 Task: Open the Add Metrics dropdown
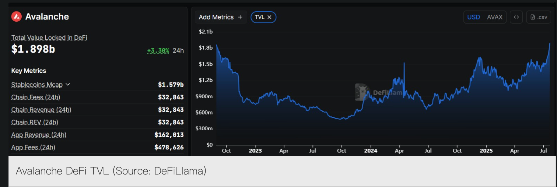click(220, 17)
